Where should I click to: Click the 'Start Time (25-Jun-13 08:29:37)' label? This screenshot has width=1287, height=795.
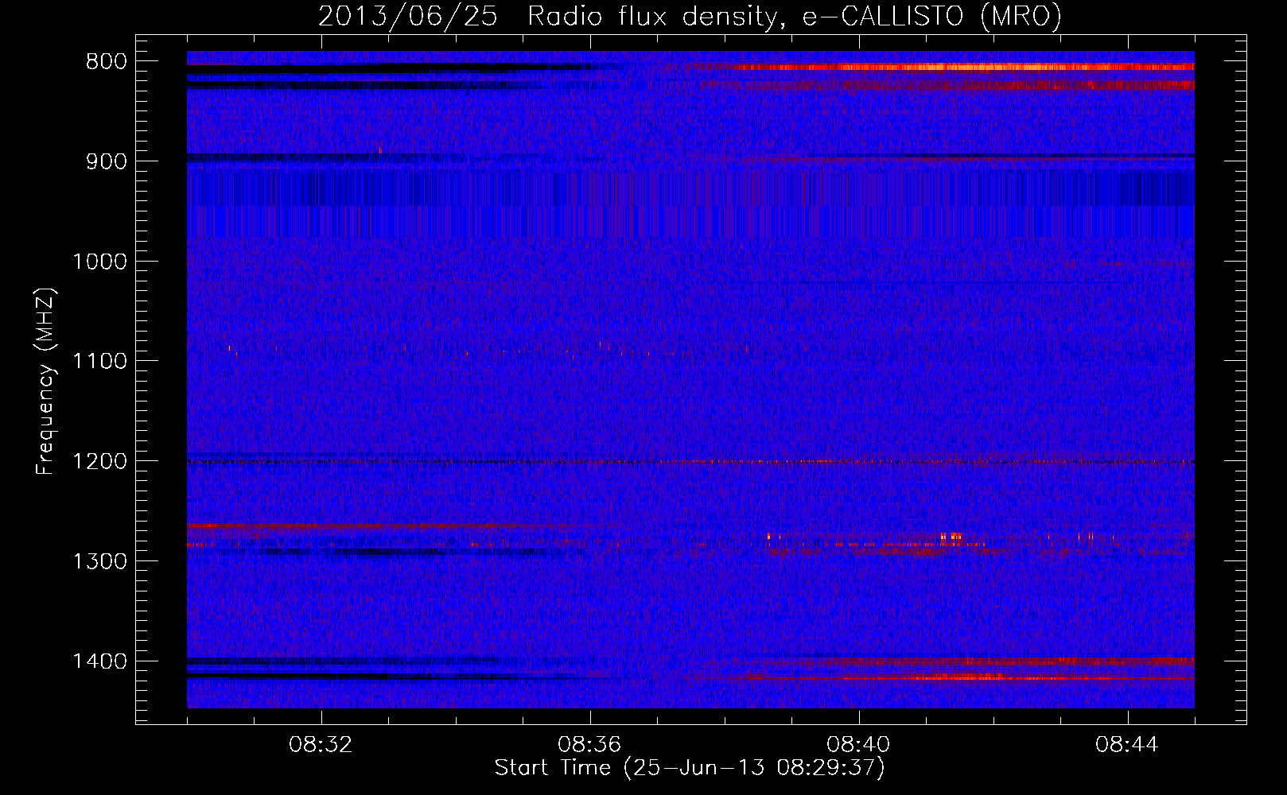(x=690, y=768)
